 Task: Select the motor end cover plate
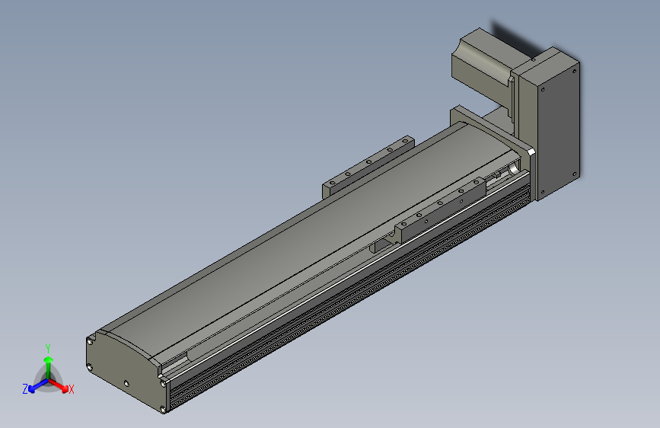pyautogui.click(x=557, y=130)
